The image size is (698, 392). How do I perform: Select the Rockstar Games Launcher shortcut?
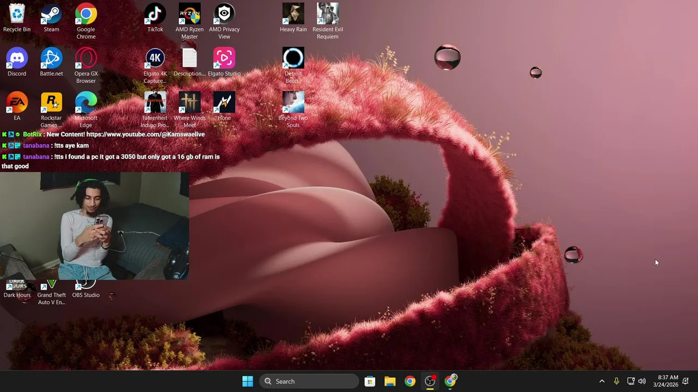pos(51,109)
